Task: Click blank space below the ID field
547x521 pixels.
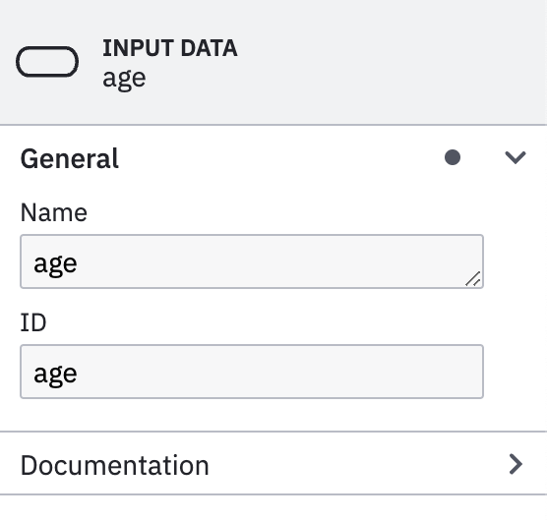Action: 252,415
